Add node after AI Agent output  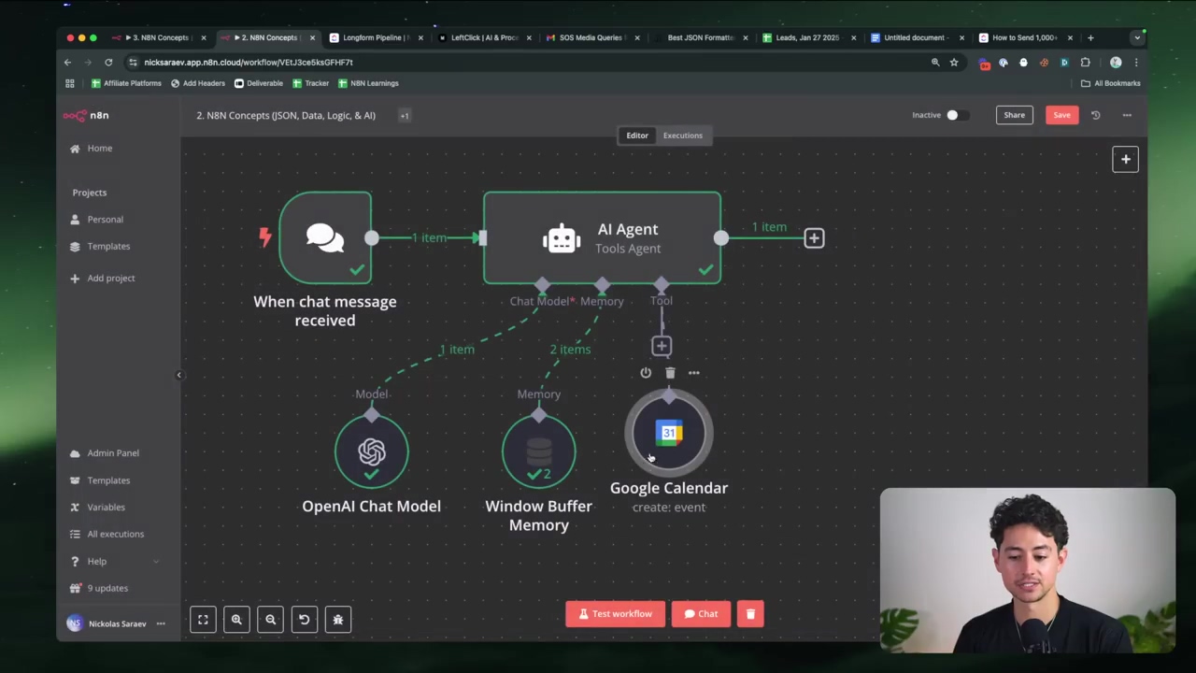(814, 238)
